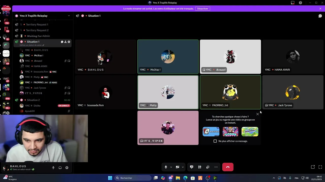Viewport: 325px width, 182px height.
Task: Show hidden system tray icons
Action: click(x=274, y=178)
